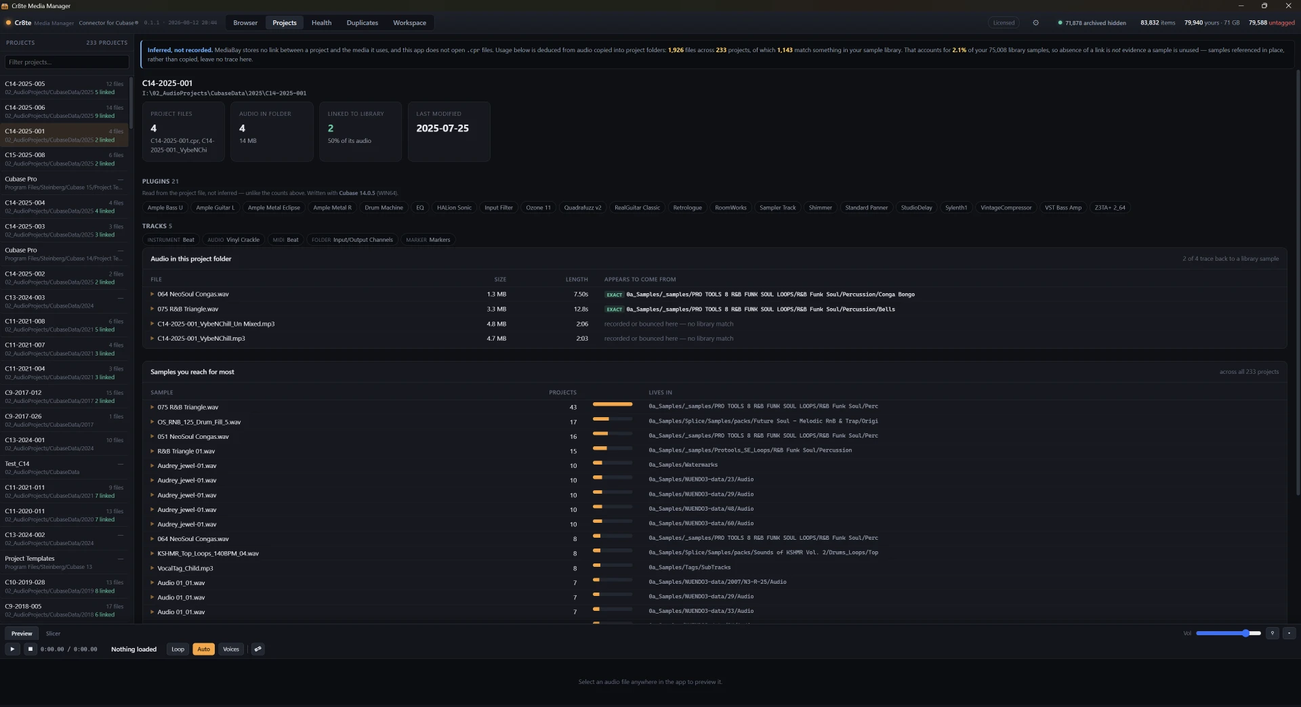Open project C9-2017-012

(64, 396)
